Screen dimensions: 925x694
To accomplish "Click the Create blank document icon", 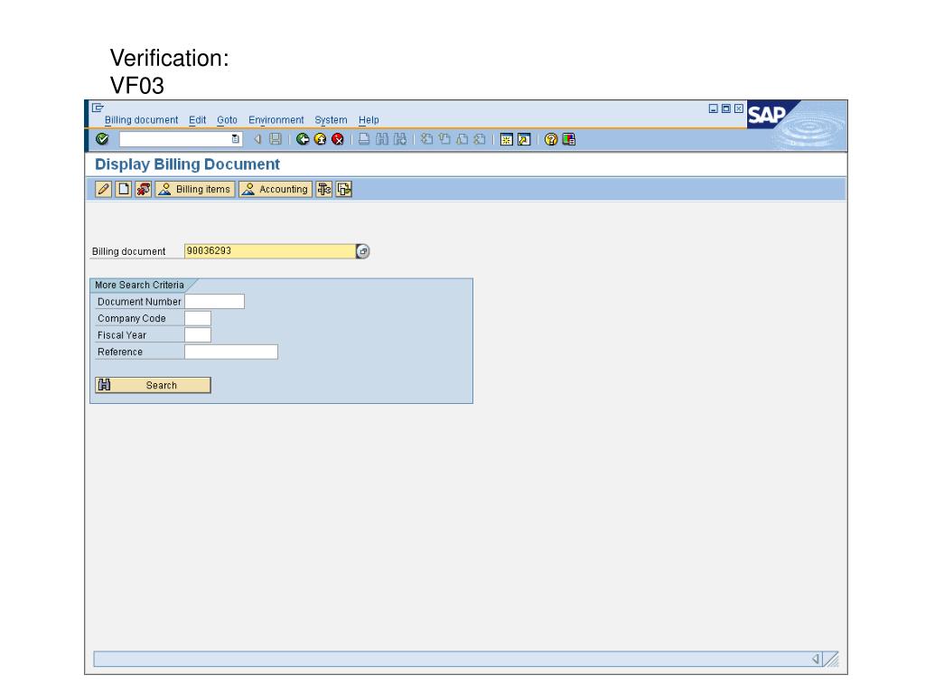I will 123,189.
